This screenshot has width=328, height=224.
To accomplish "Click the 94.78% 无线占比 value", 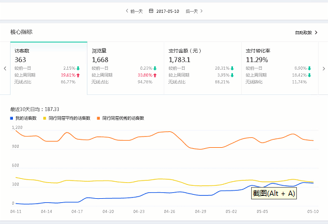I will tap(145, 82).
